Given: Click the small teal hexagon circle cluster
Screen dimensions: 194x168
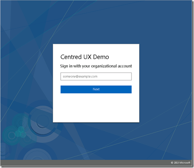Looking at the screenshot, I should (21, 132).
